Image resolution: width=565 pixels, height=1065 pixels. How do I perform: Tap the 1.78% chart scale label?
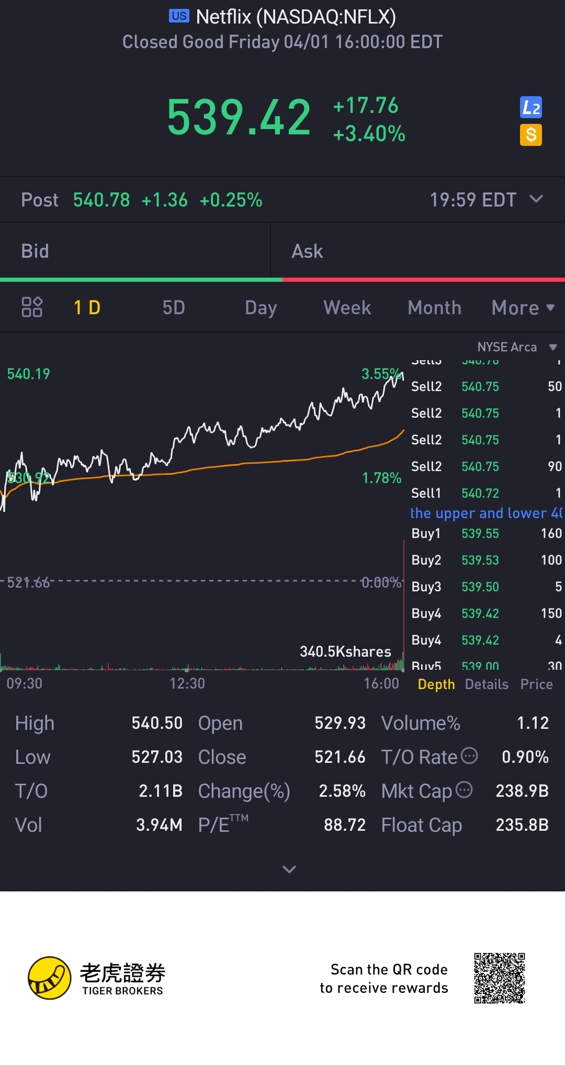click(x=381, y=478)
